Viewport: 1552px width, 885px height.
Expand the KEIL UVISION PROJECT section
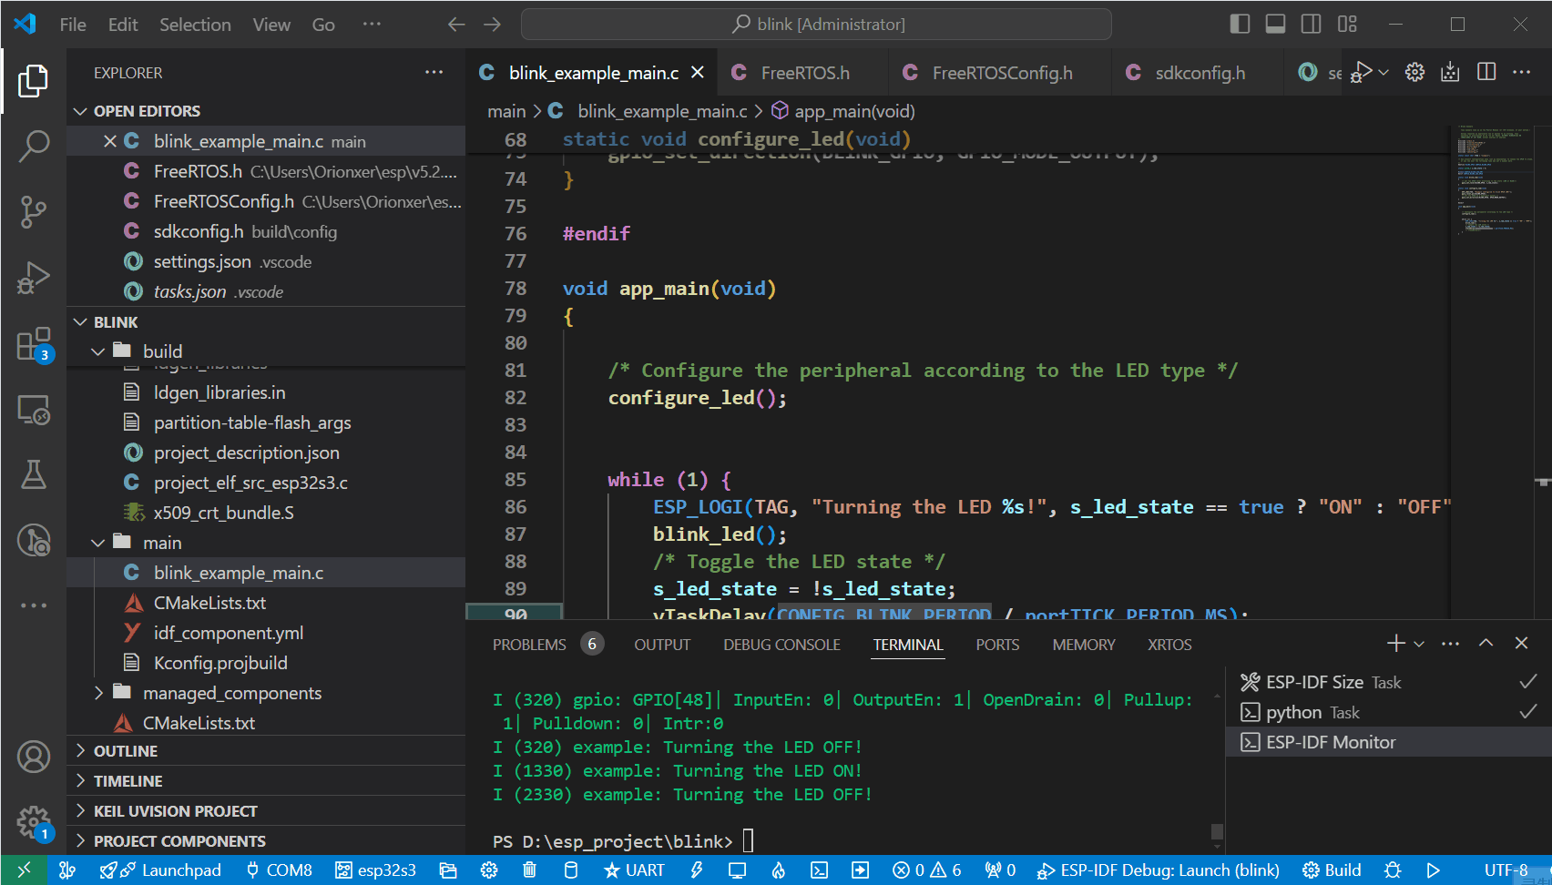coord(266,811)
